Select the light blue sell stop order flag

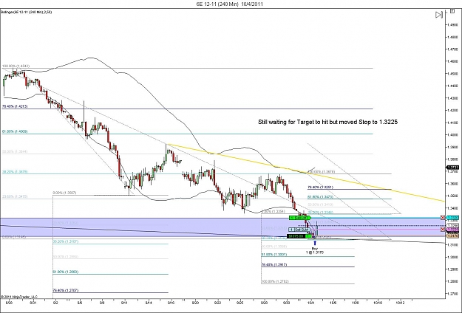pyautogui.click(x=299, y=230)
